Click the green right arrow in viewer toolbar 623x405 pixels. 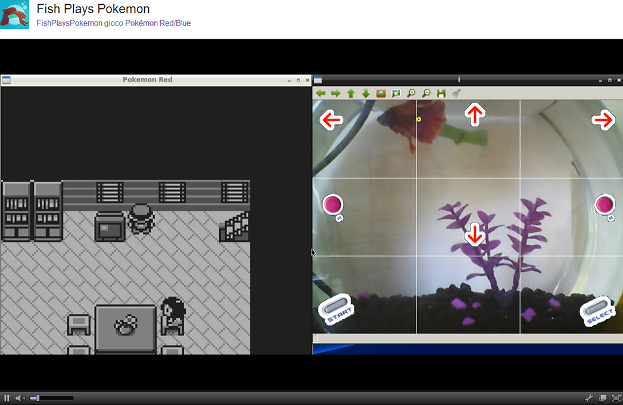pyautogui.click(x=336, y=94)
